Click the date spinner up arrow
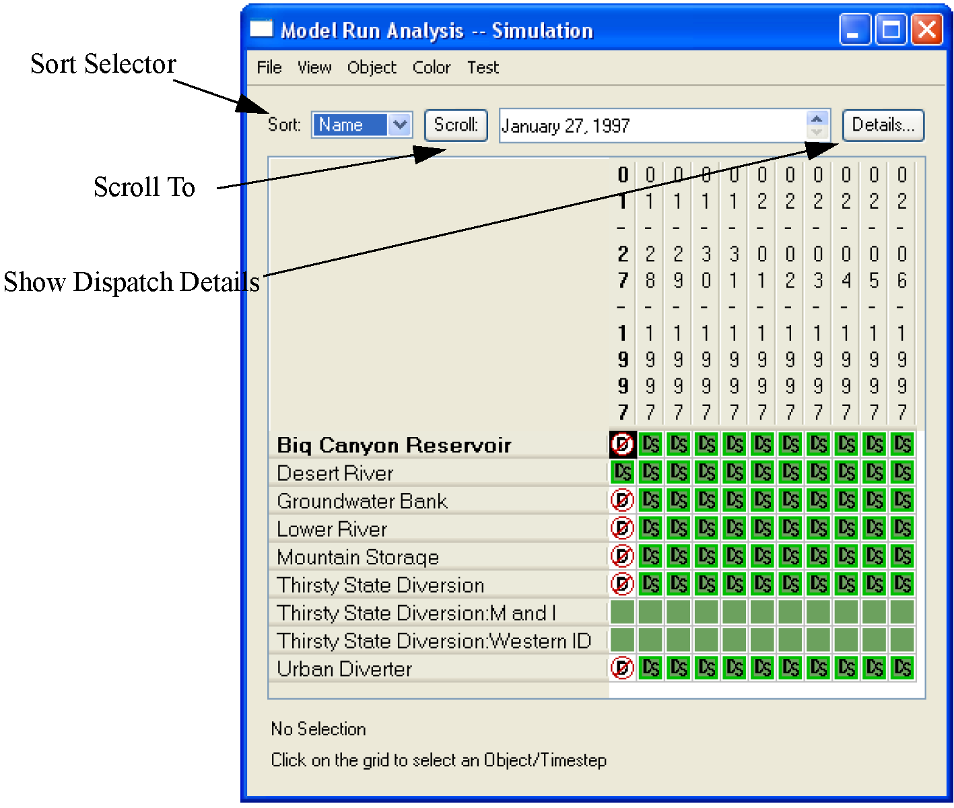This screenshot has width=954, height=808. pyautogui.click(x=817, y=119)
